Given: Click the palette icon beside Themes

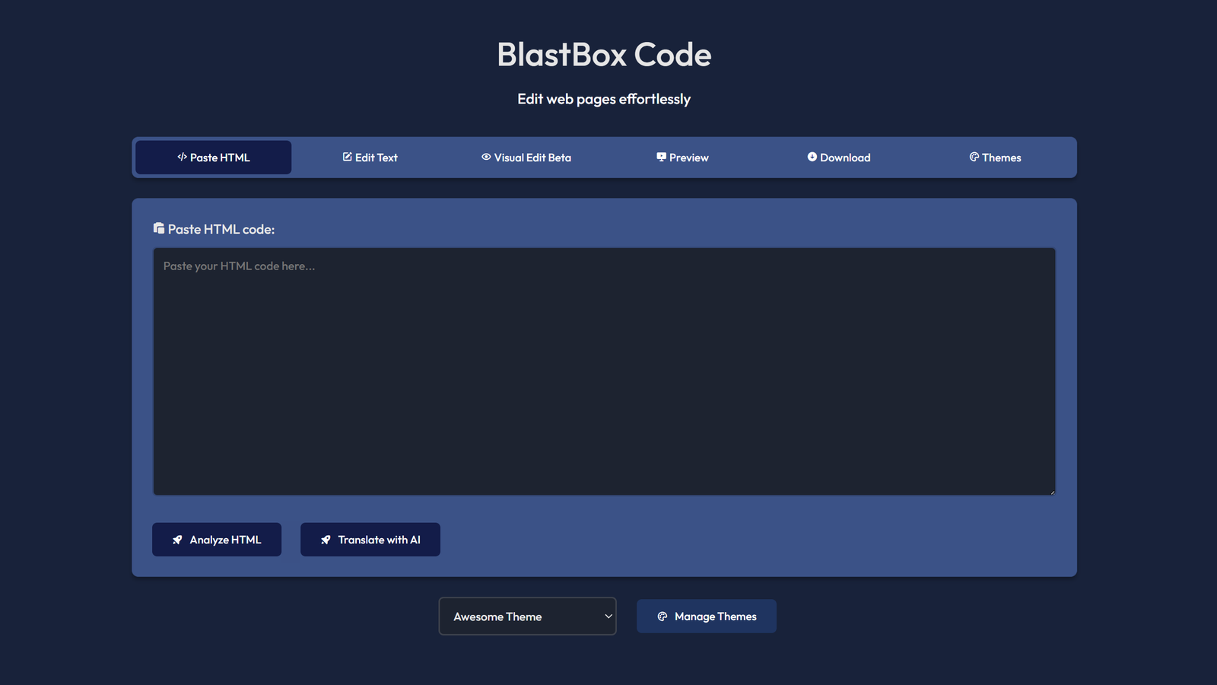Looking at the screenshot, I should coord(974,157).
